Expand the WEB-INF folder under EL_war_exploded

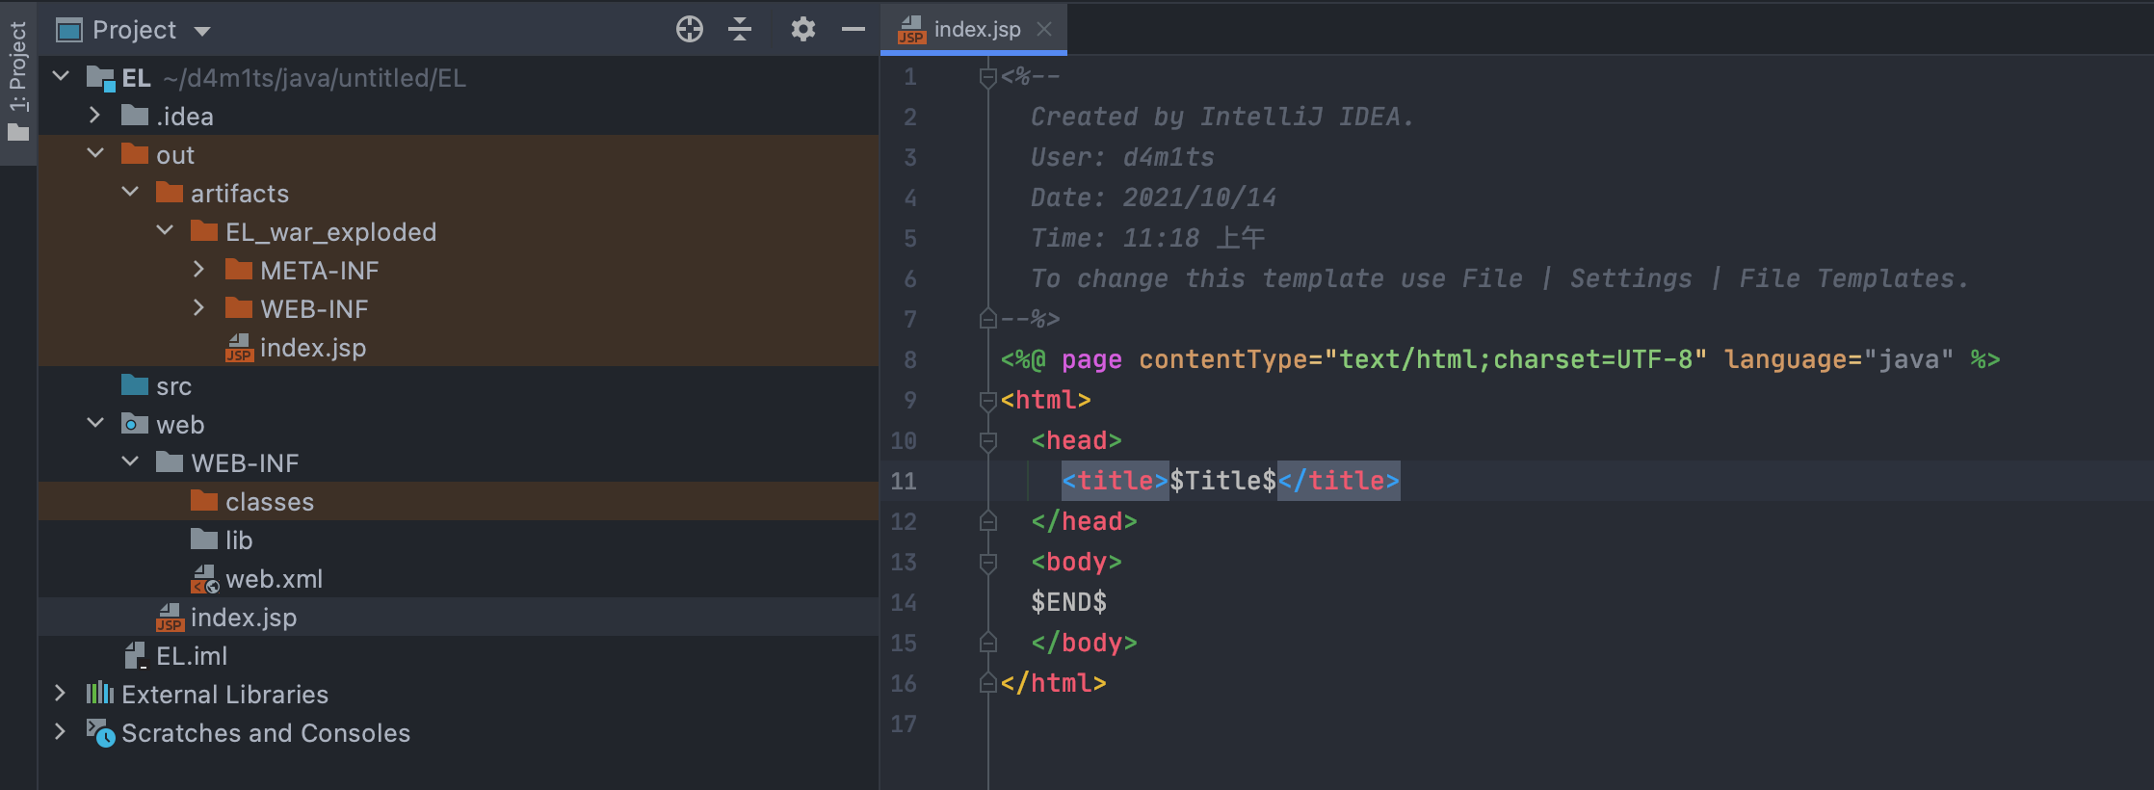198,307
